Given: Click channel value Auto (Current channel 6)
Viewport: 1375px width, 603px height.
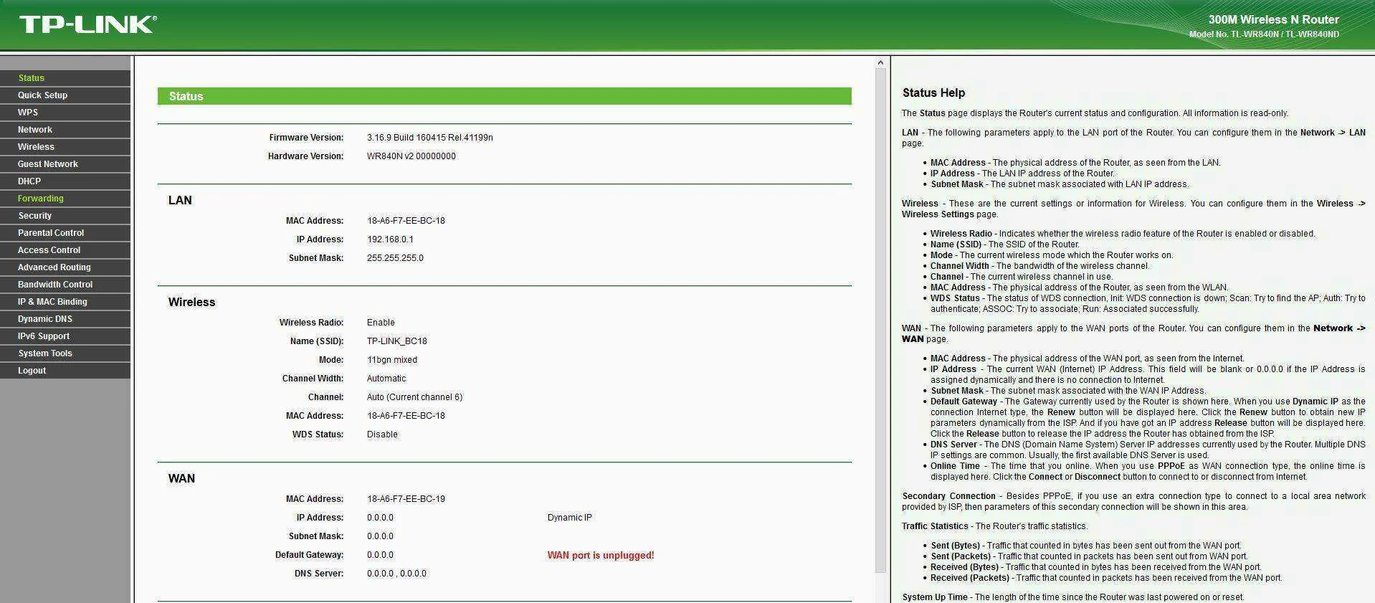Looking at the screenshot, I should coord(415,397).
